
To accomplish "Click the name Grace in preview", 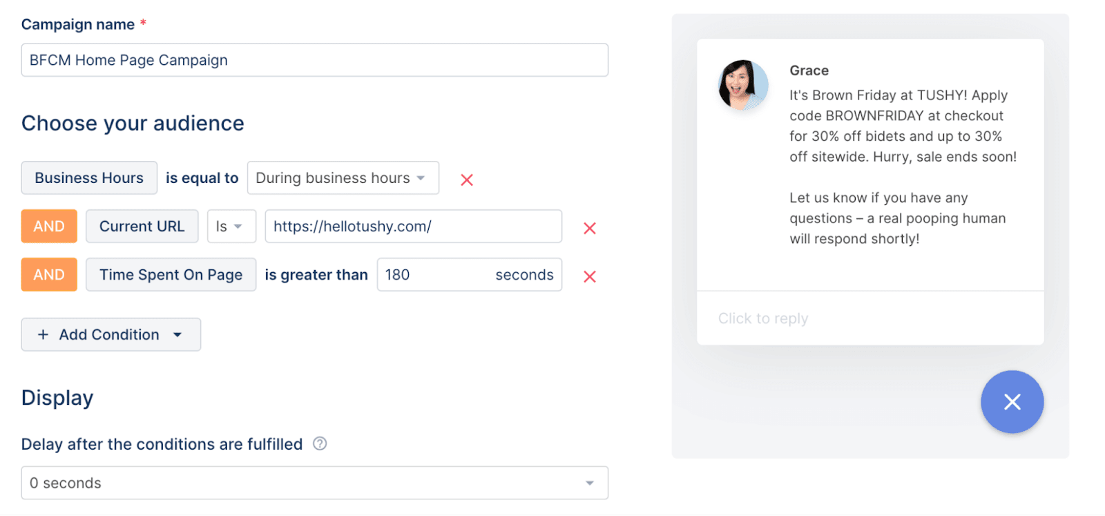I will (809, 70).
